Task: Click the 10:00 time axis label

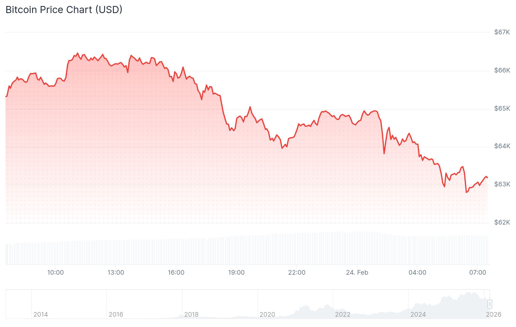Action: [55, 272]
